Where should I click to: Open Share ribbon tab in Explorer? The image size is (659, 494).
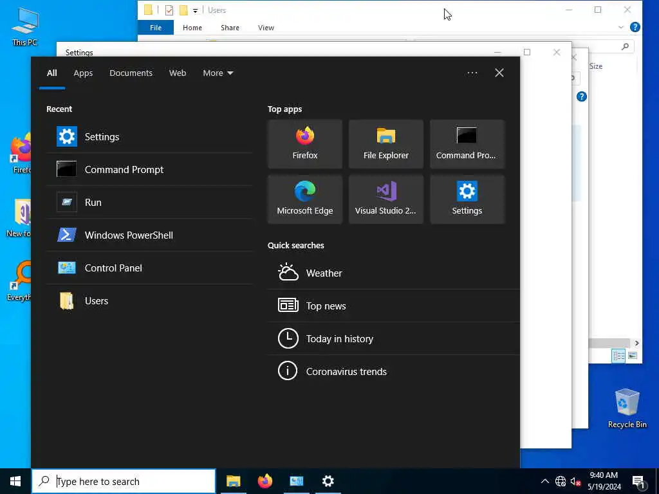click(x=230, y=28)
